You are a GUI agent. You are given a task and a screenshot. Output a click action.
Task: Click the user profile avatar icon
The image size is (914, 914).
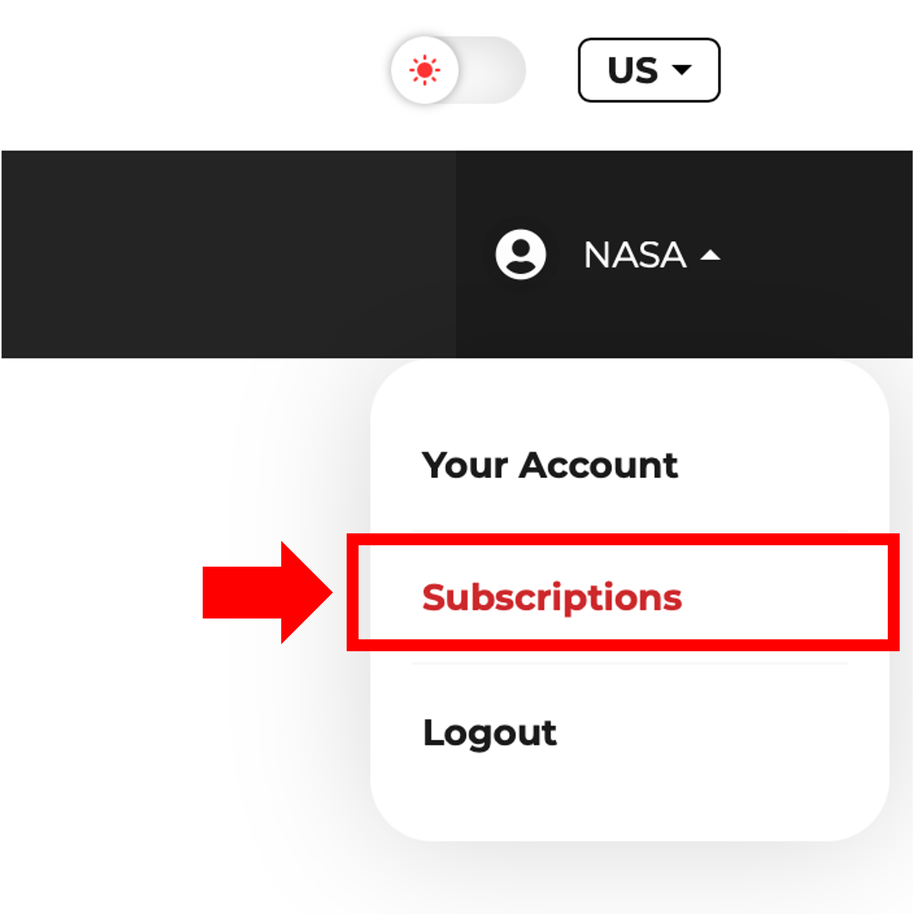click(x=520, y=254)
